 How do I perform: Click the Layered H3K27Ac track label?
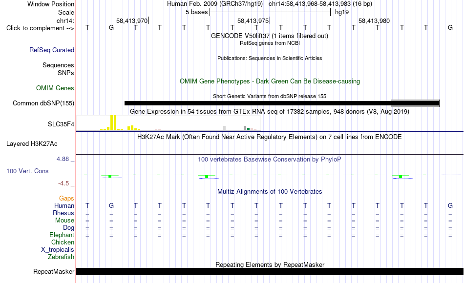(32, 144)
